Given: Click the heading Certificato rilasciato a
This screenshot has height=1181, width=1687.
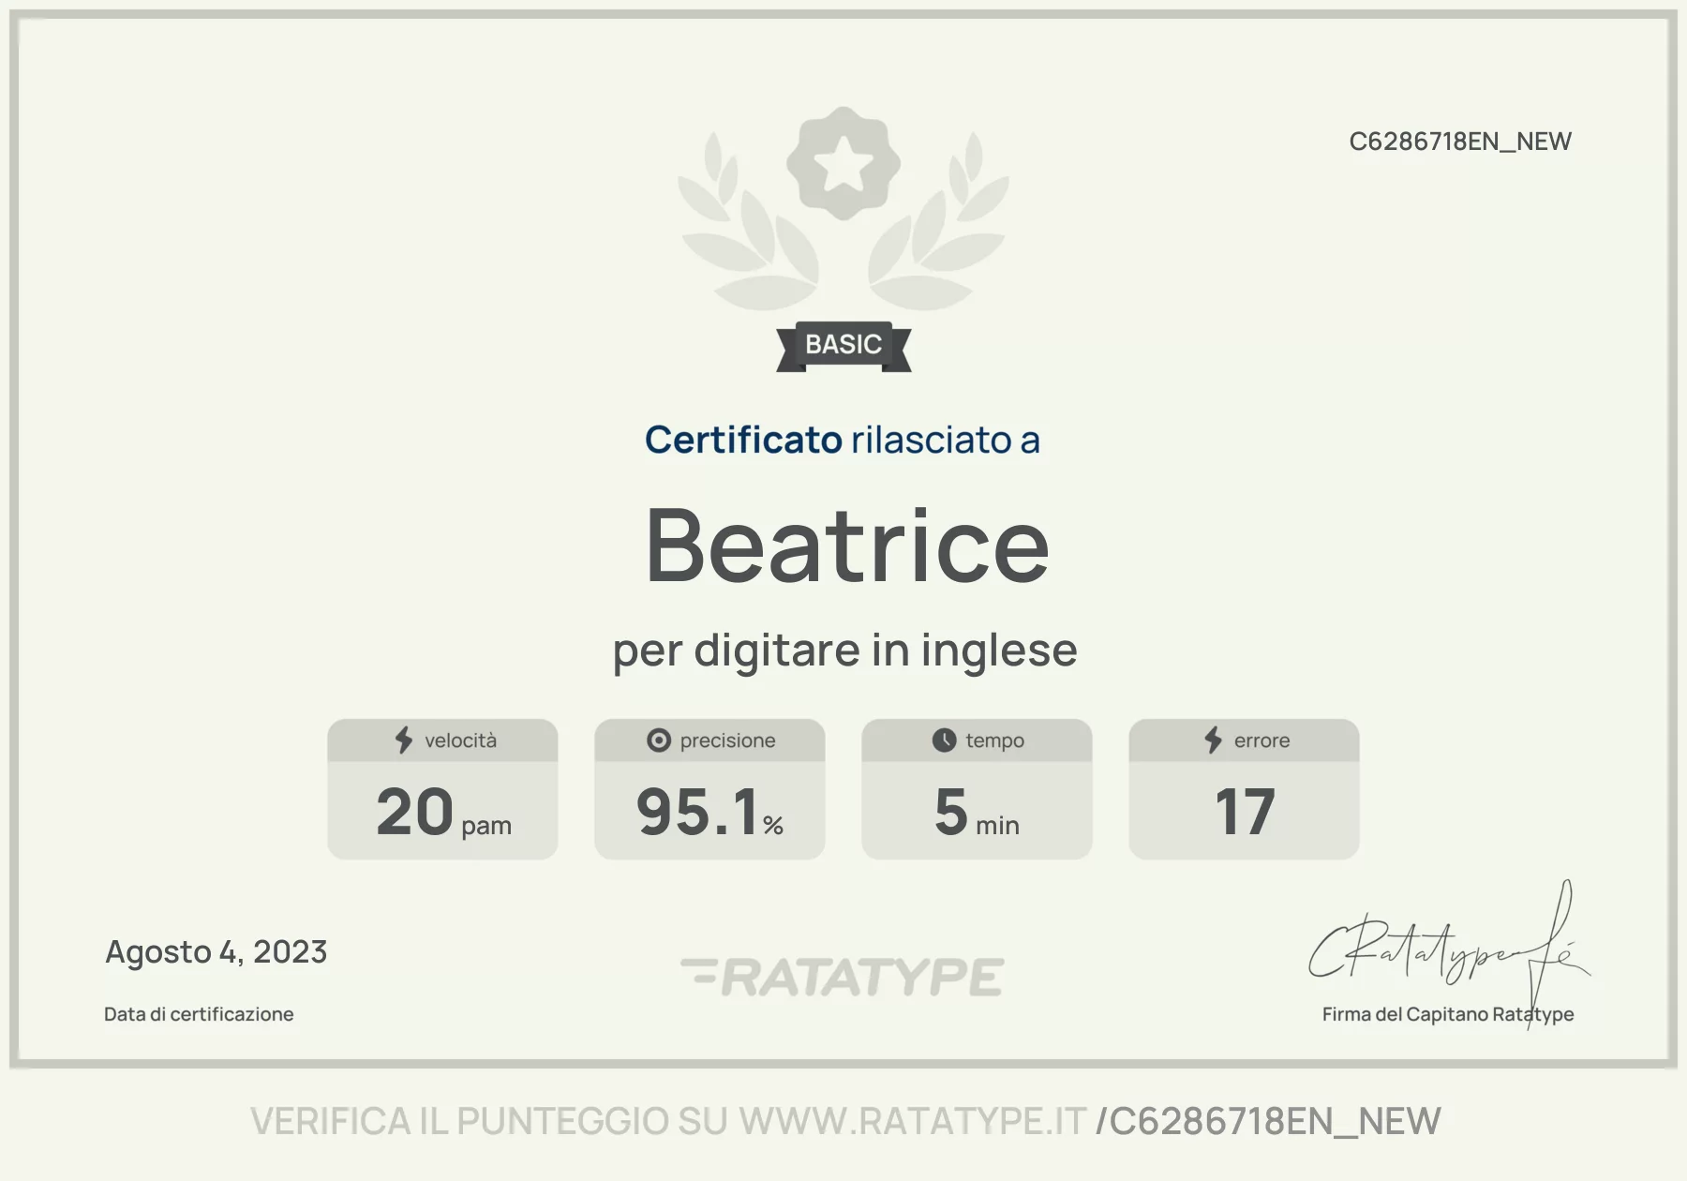Looking at the screenshot, I should coord(843,440).
